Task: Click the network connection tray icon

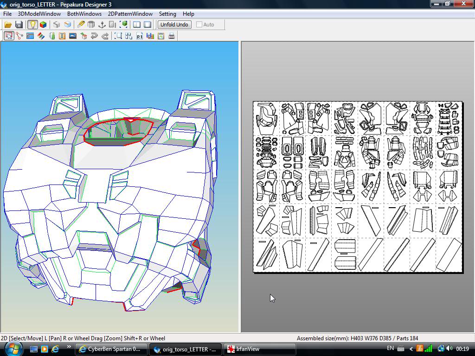Action: 441,349
